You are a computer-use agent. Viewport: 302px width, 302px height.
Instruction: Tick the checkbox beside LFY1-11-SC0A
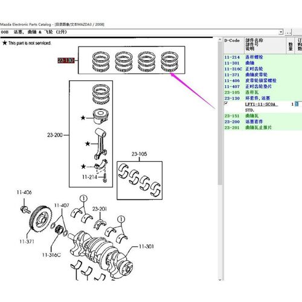click(x=226, y=103)
